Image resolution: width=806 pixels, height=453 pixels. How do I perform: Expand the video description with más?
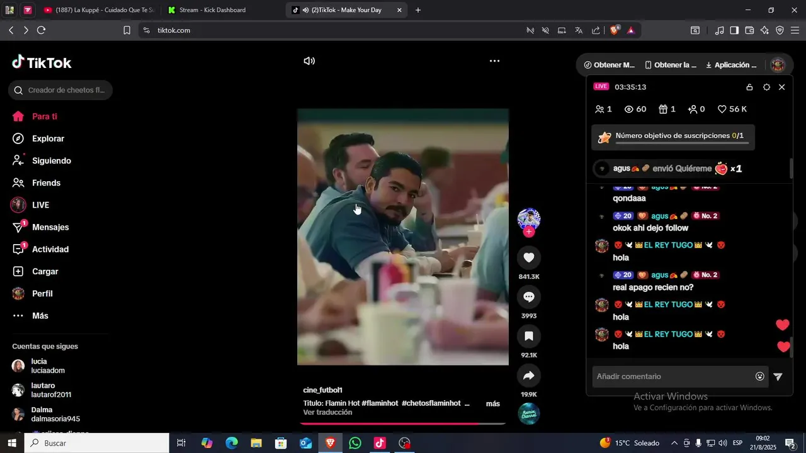coord(493,404)
